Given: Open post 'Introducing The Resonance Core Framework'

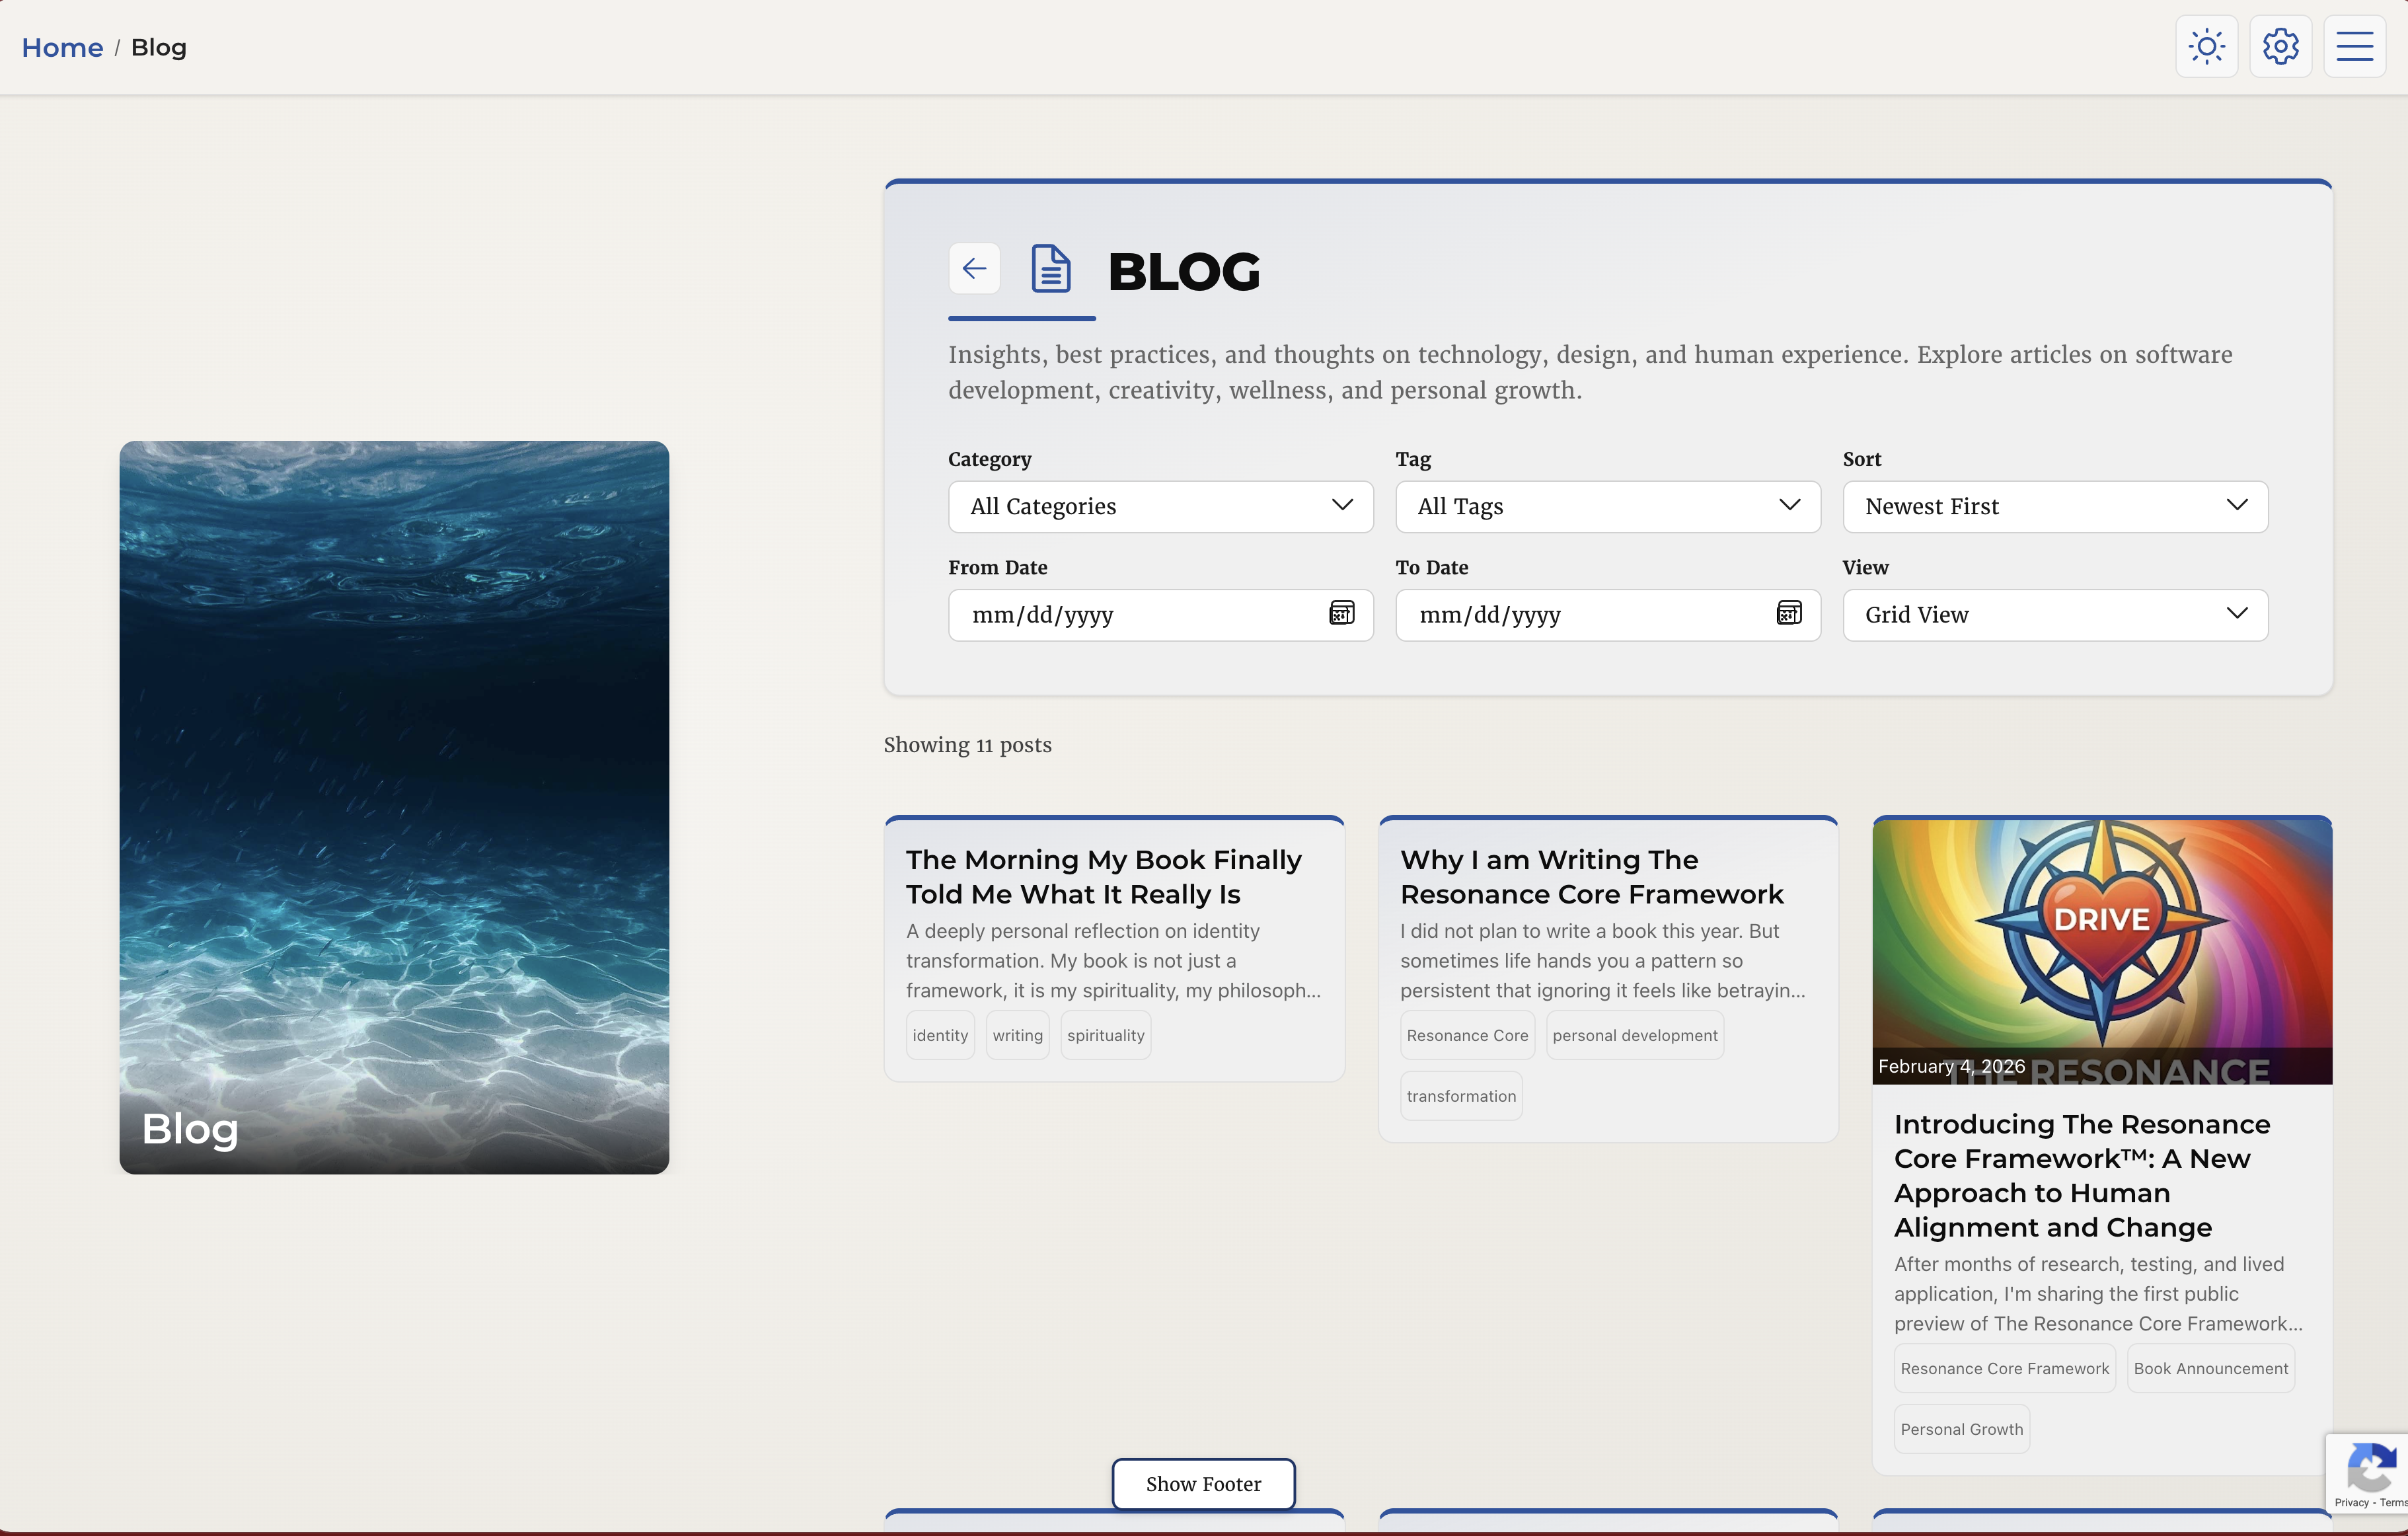Looking at the screenshot, I should [x=2082, y=1175].
